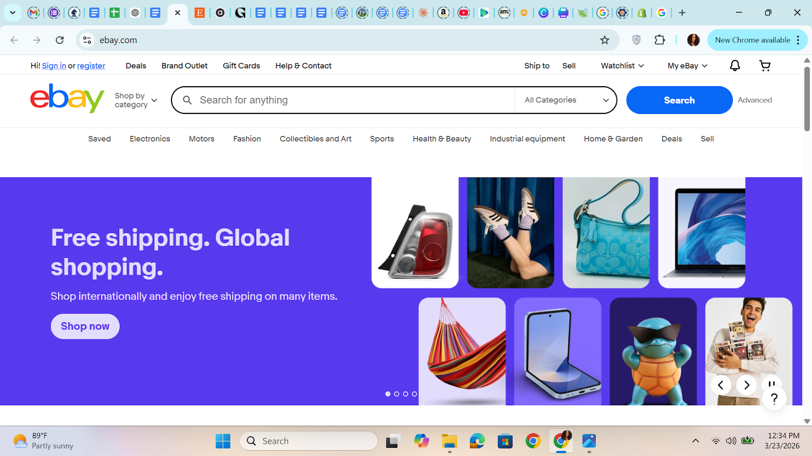
Task: Pause the banner carousel
Action: click(771, 384)
